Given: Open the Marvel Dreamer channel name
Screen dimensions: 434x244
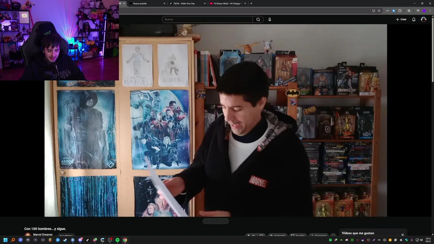Looking at the screenshot, I should pos(43,235).
